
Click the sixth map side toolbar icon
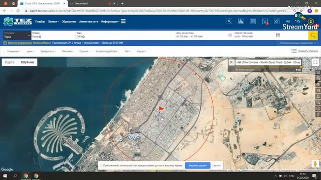pos(318,102)
